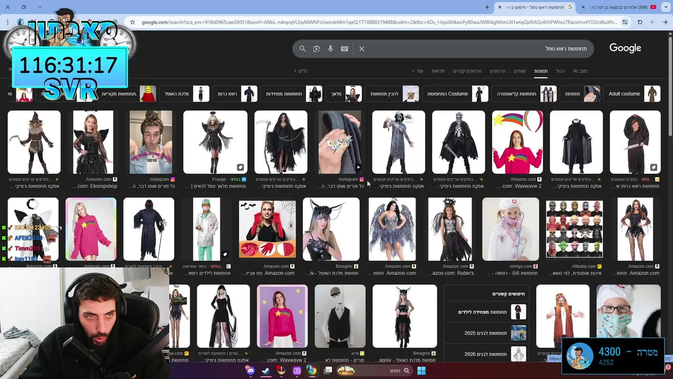673x379 pixels.
Task: Select the 'תמונות' images tab
Action: point(541,71)
